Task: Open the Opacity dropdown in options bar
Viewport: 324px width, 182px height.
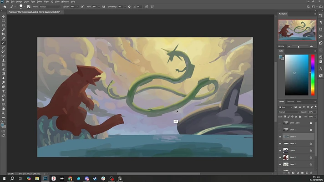Action: 77,7
